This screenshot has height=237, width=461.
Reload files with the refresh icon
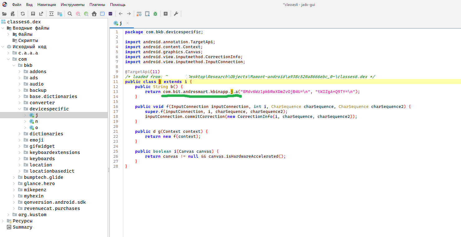(x=23, y=14)
